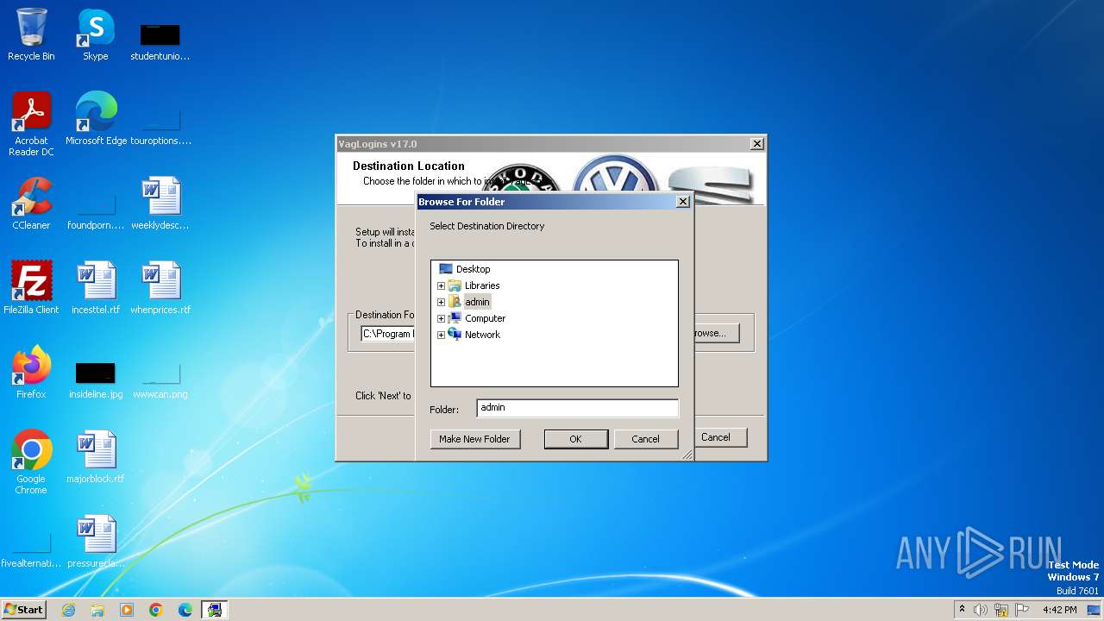Screen dimensions: 1104x621
Task: Expand the admin folder node
Action: (441, 302)
